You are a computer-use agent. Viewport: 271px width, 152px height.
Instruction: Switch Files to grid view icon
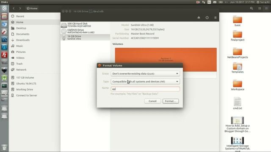266,8
